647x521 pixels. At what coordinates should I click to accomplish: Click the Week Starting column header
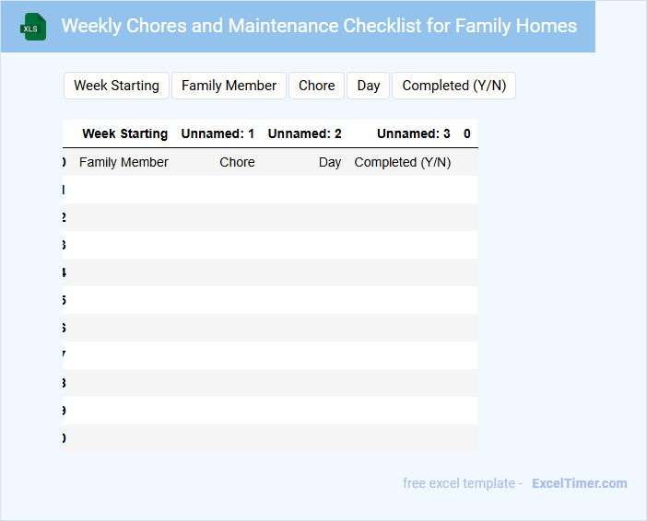coord(124,133)
